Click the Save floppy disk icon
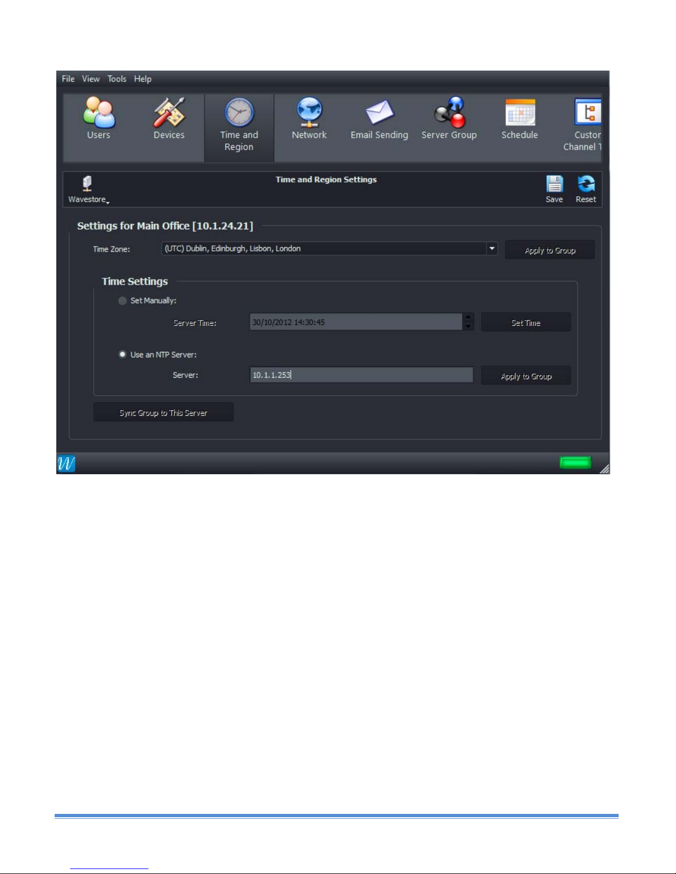Viewport: 676px width, 874px height. click(x=554, y=184)
